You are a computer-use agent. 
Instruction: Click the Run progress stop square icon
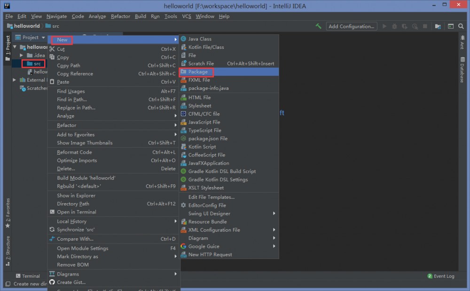pyautogui.click(x=424, y=27)
